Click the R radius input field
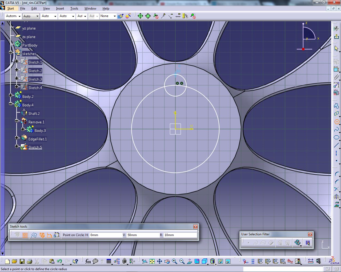Image resolution: width=341 pixels, height=272 pixels. click(180, 235)
